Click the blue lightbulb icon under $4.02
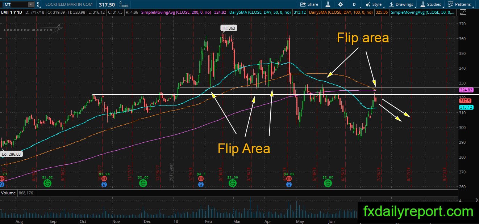The image size is (479, 224). coord(289,184)
